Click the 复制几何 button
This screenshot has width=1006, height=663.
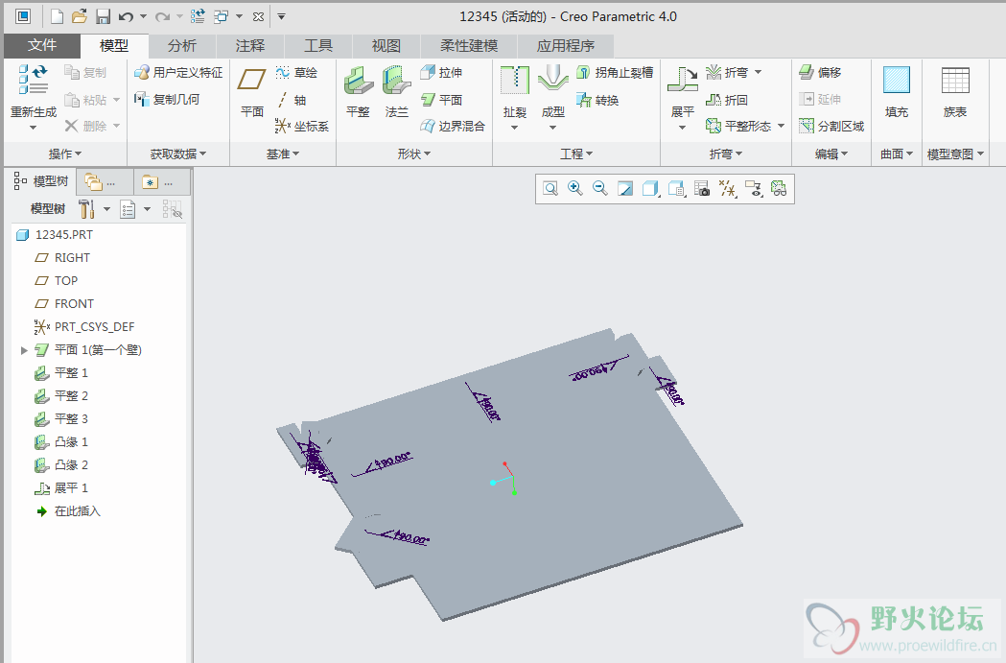coord(167,100)
